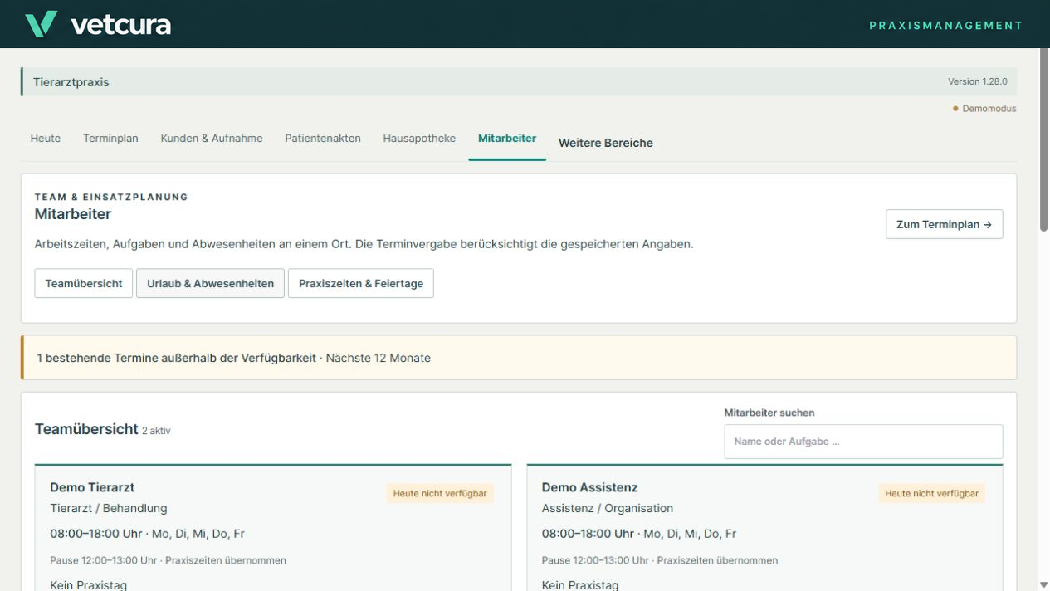Click Demo Tierarzt's 08:00–18:00 Uhr working hours
Viewport: 1050px width, 591px height.
96,534
